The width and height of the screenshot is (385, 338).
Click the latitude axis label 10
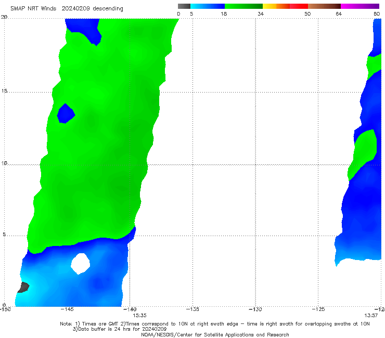pos(4,163)
